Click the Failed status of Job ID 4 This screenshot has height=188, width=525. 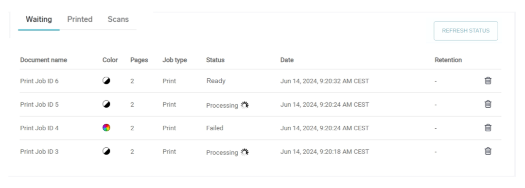(215, 128)
